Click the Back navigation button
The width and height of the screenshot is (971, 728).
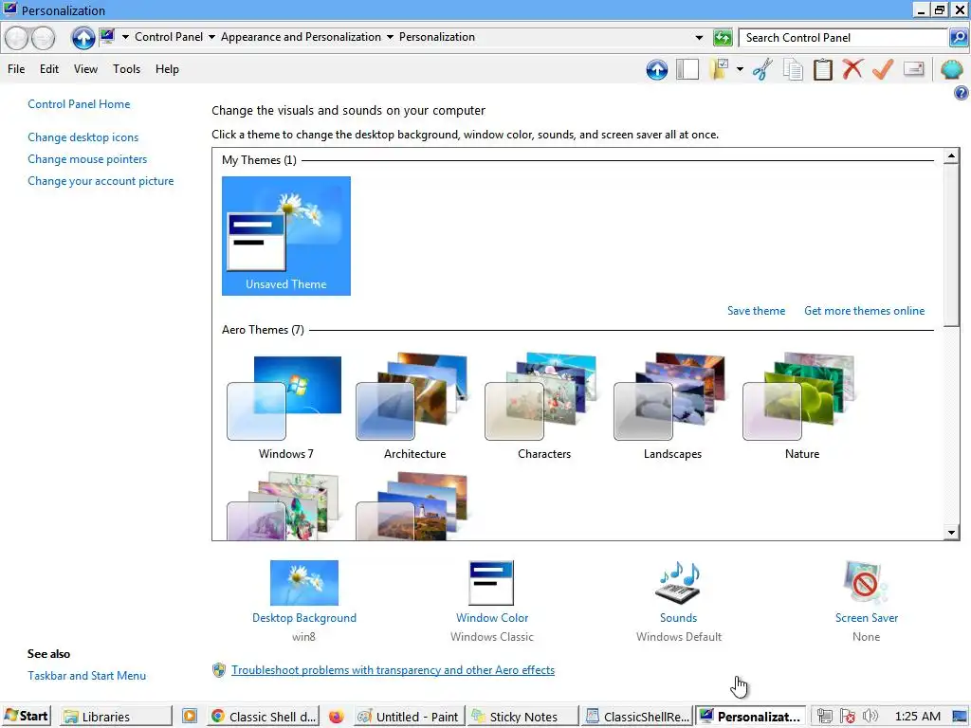click(17, 38)
